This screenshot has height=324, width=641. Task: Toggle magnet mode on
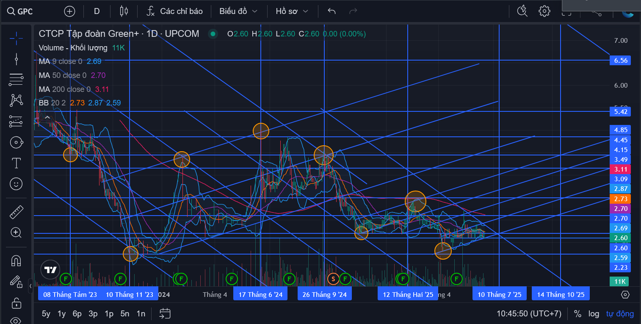17,260
